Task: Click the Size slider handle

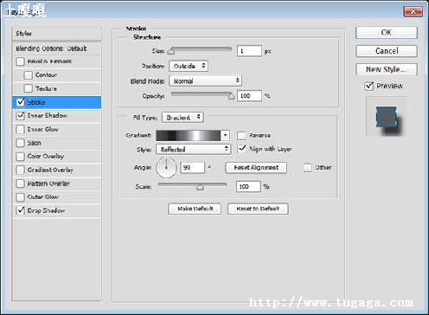Action: click(x=171, y=51)
